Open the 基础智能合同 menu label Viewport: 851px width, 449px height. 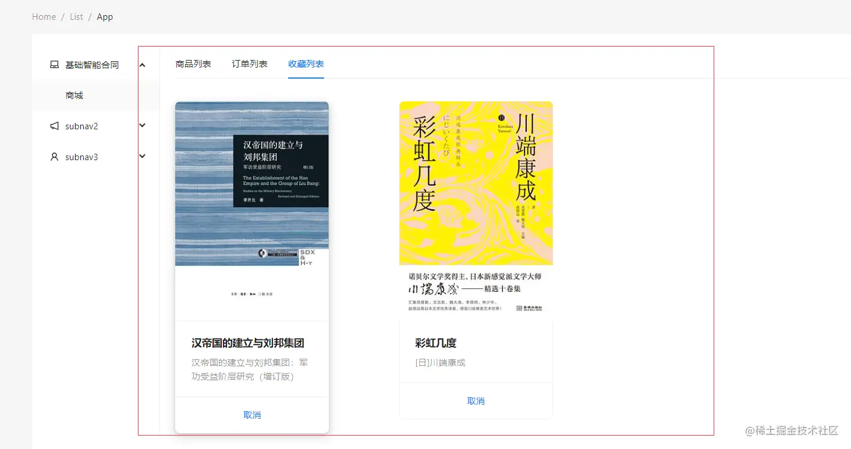92,65
